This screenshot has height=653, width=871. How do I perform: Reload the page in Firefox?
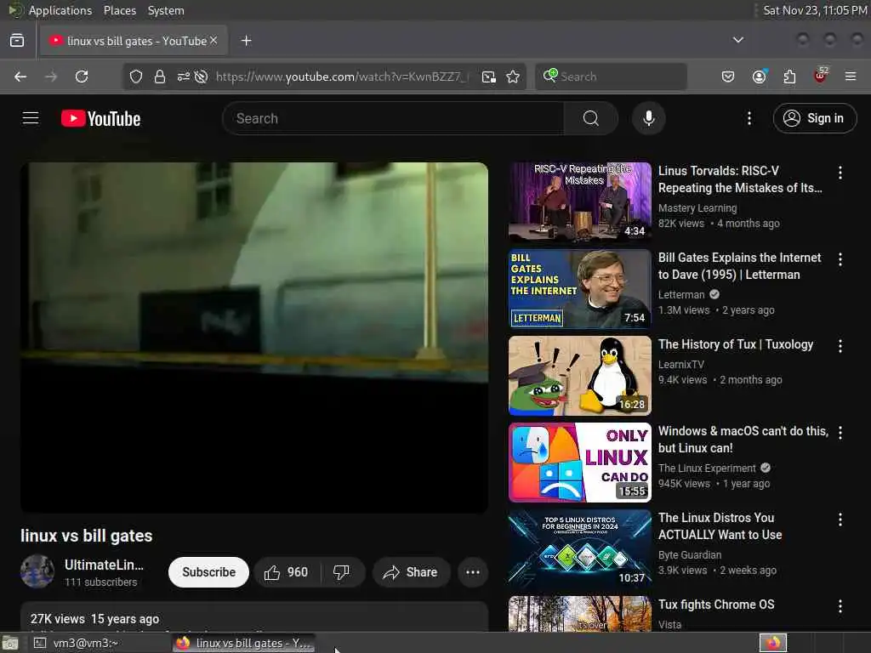point(82,77)
